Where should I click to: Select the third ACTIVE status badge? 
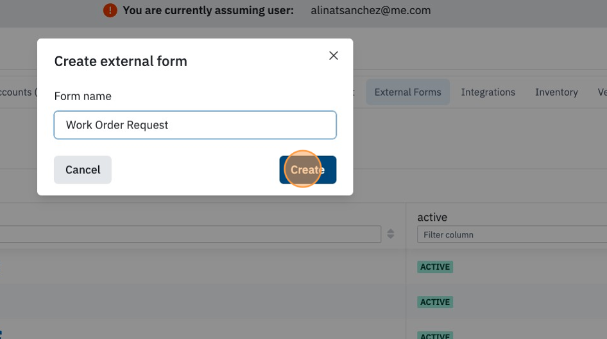point(435,336)
